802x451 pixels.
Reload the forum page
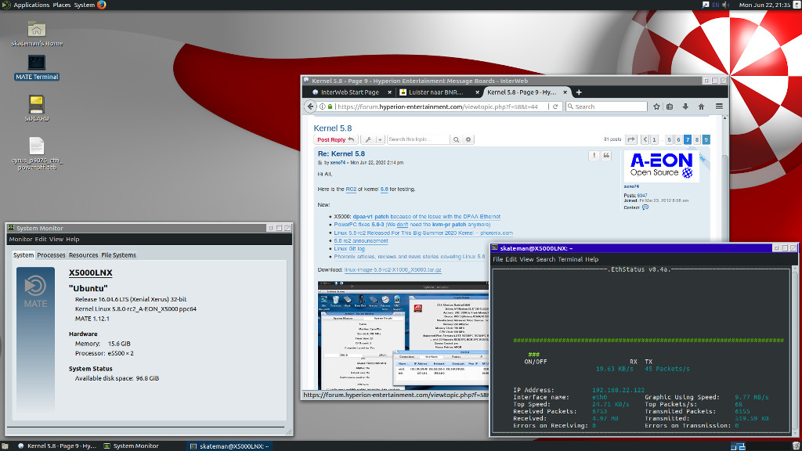pos(555,106)
